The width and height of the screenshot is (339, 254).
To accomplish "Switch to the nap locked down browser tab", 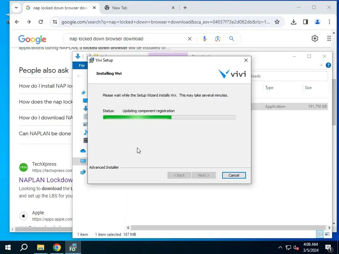I will click(61, 8).
